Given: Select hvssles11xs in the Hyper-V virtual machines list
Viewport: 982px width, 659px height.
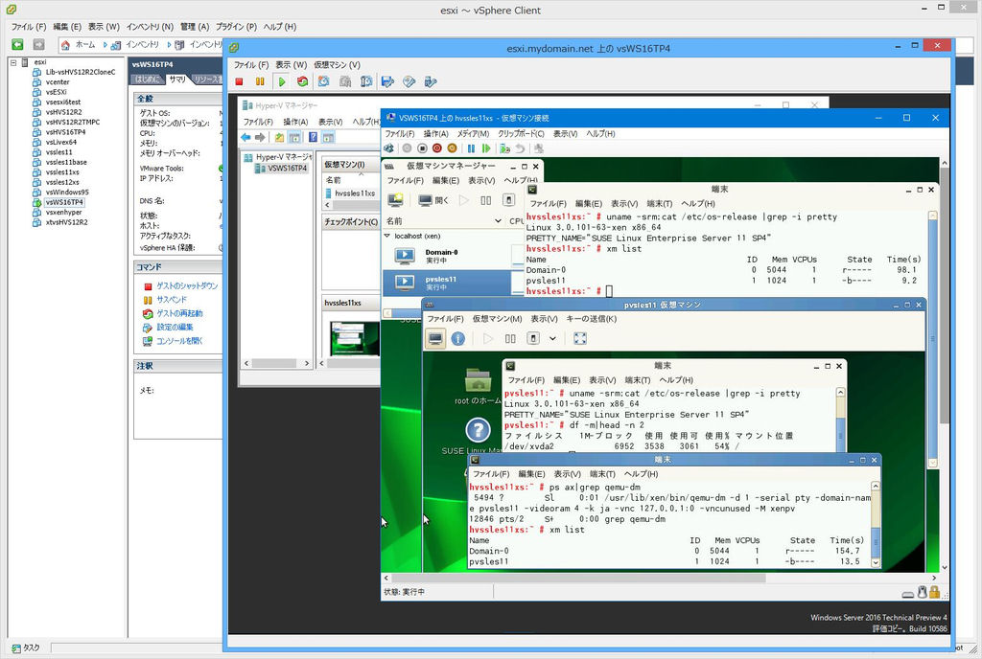Looking at the screenshot, I should (x=355, y=193).
